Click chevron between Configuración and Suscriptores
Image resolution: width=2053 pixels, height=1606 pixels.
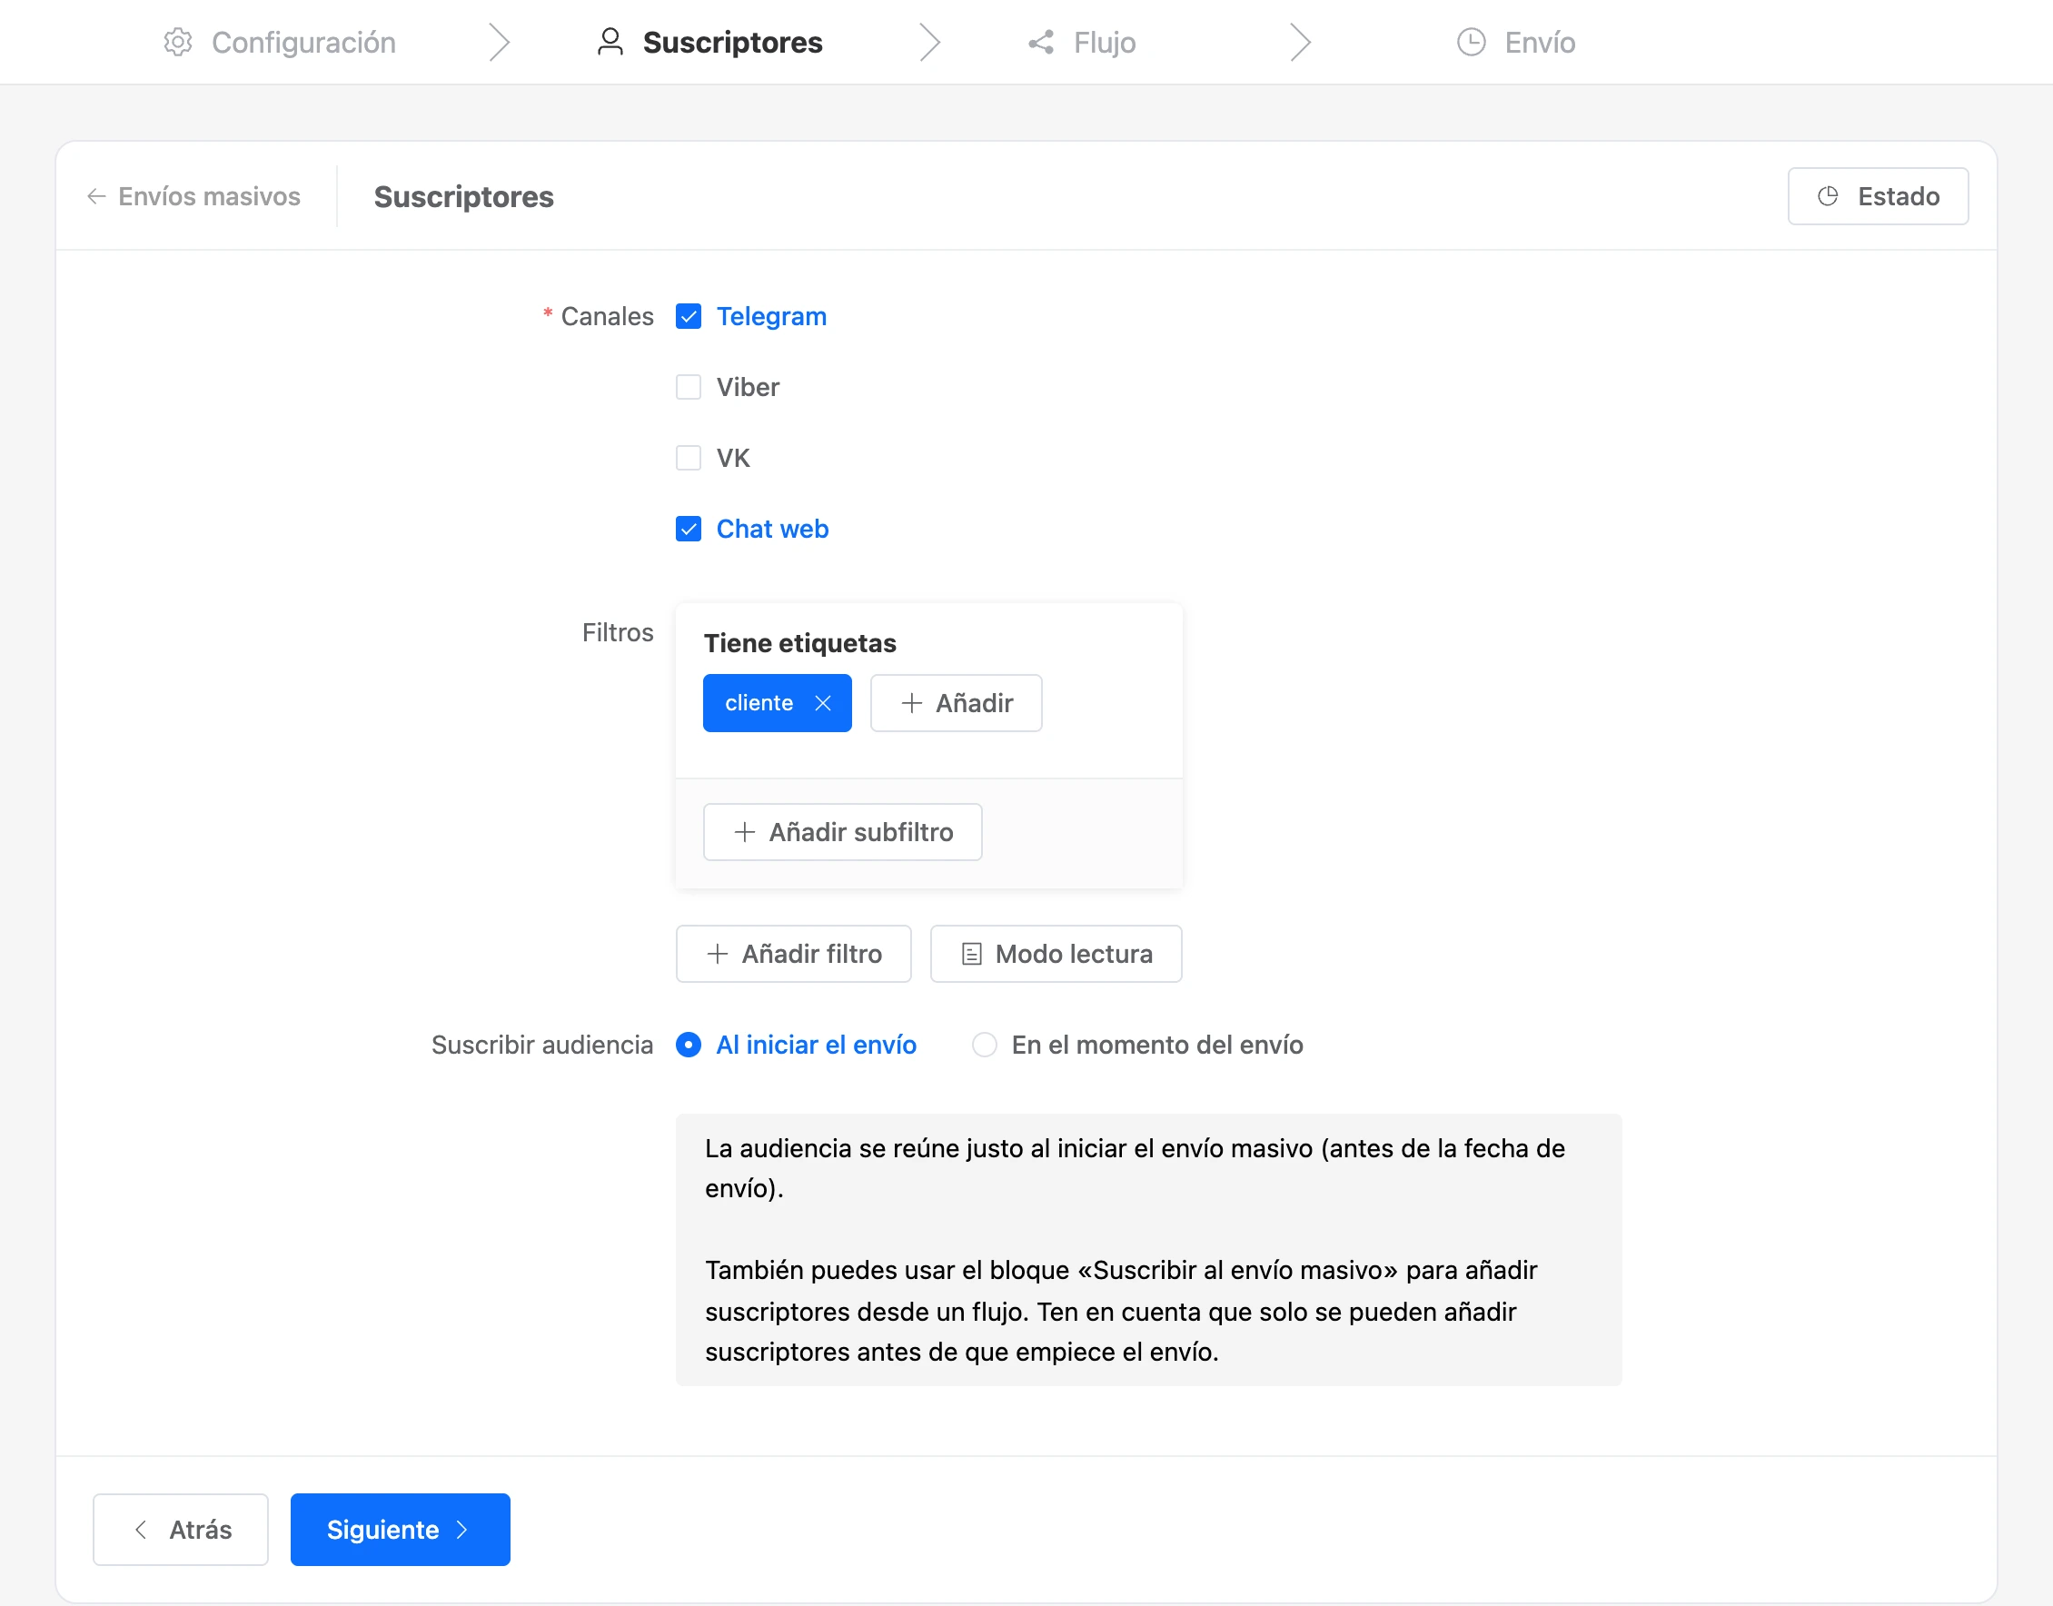point(500,43)
